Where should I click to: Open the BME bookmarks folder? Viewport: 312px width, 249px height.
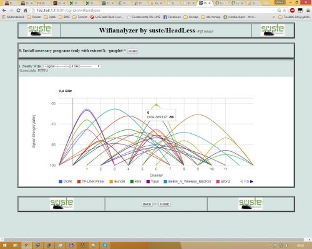coord(64,17)
